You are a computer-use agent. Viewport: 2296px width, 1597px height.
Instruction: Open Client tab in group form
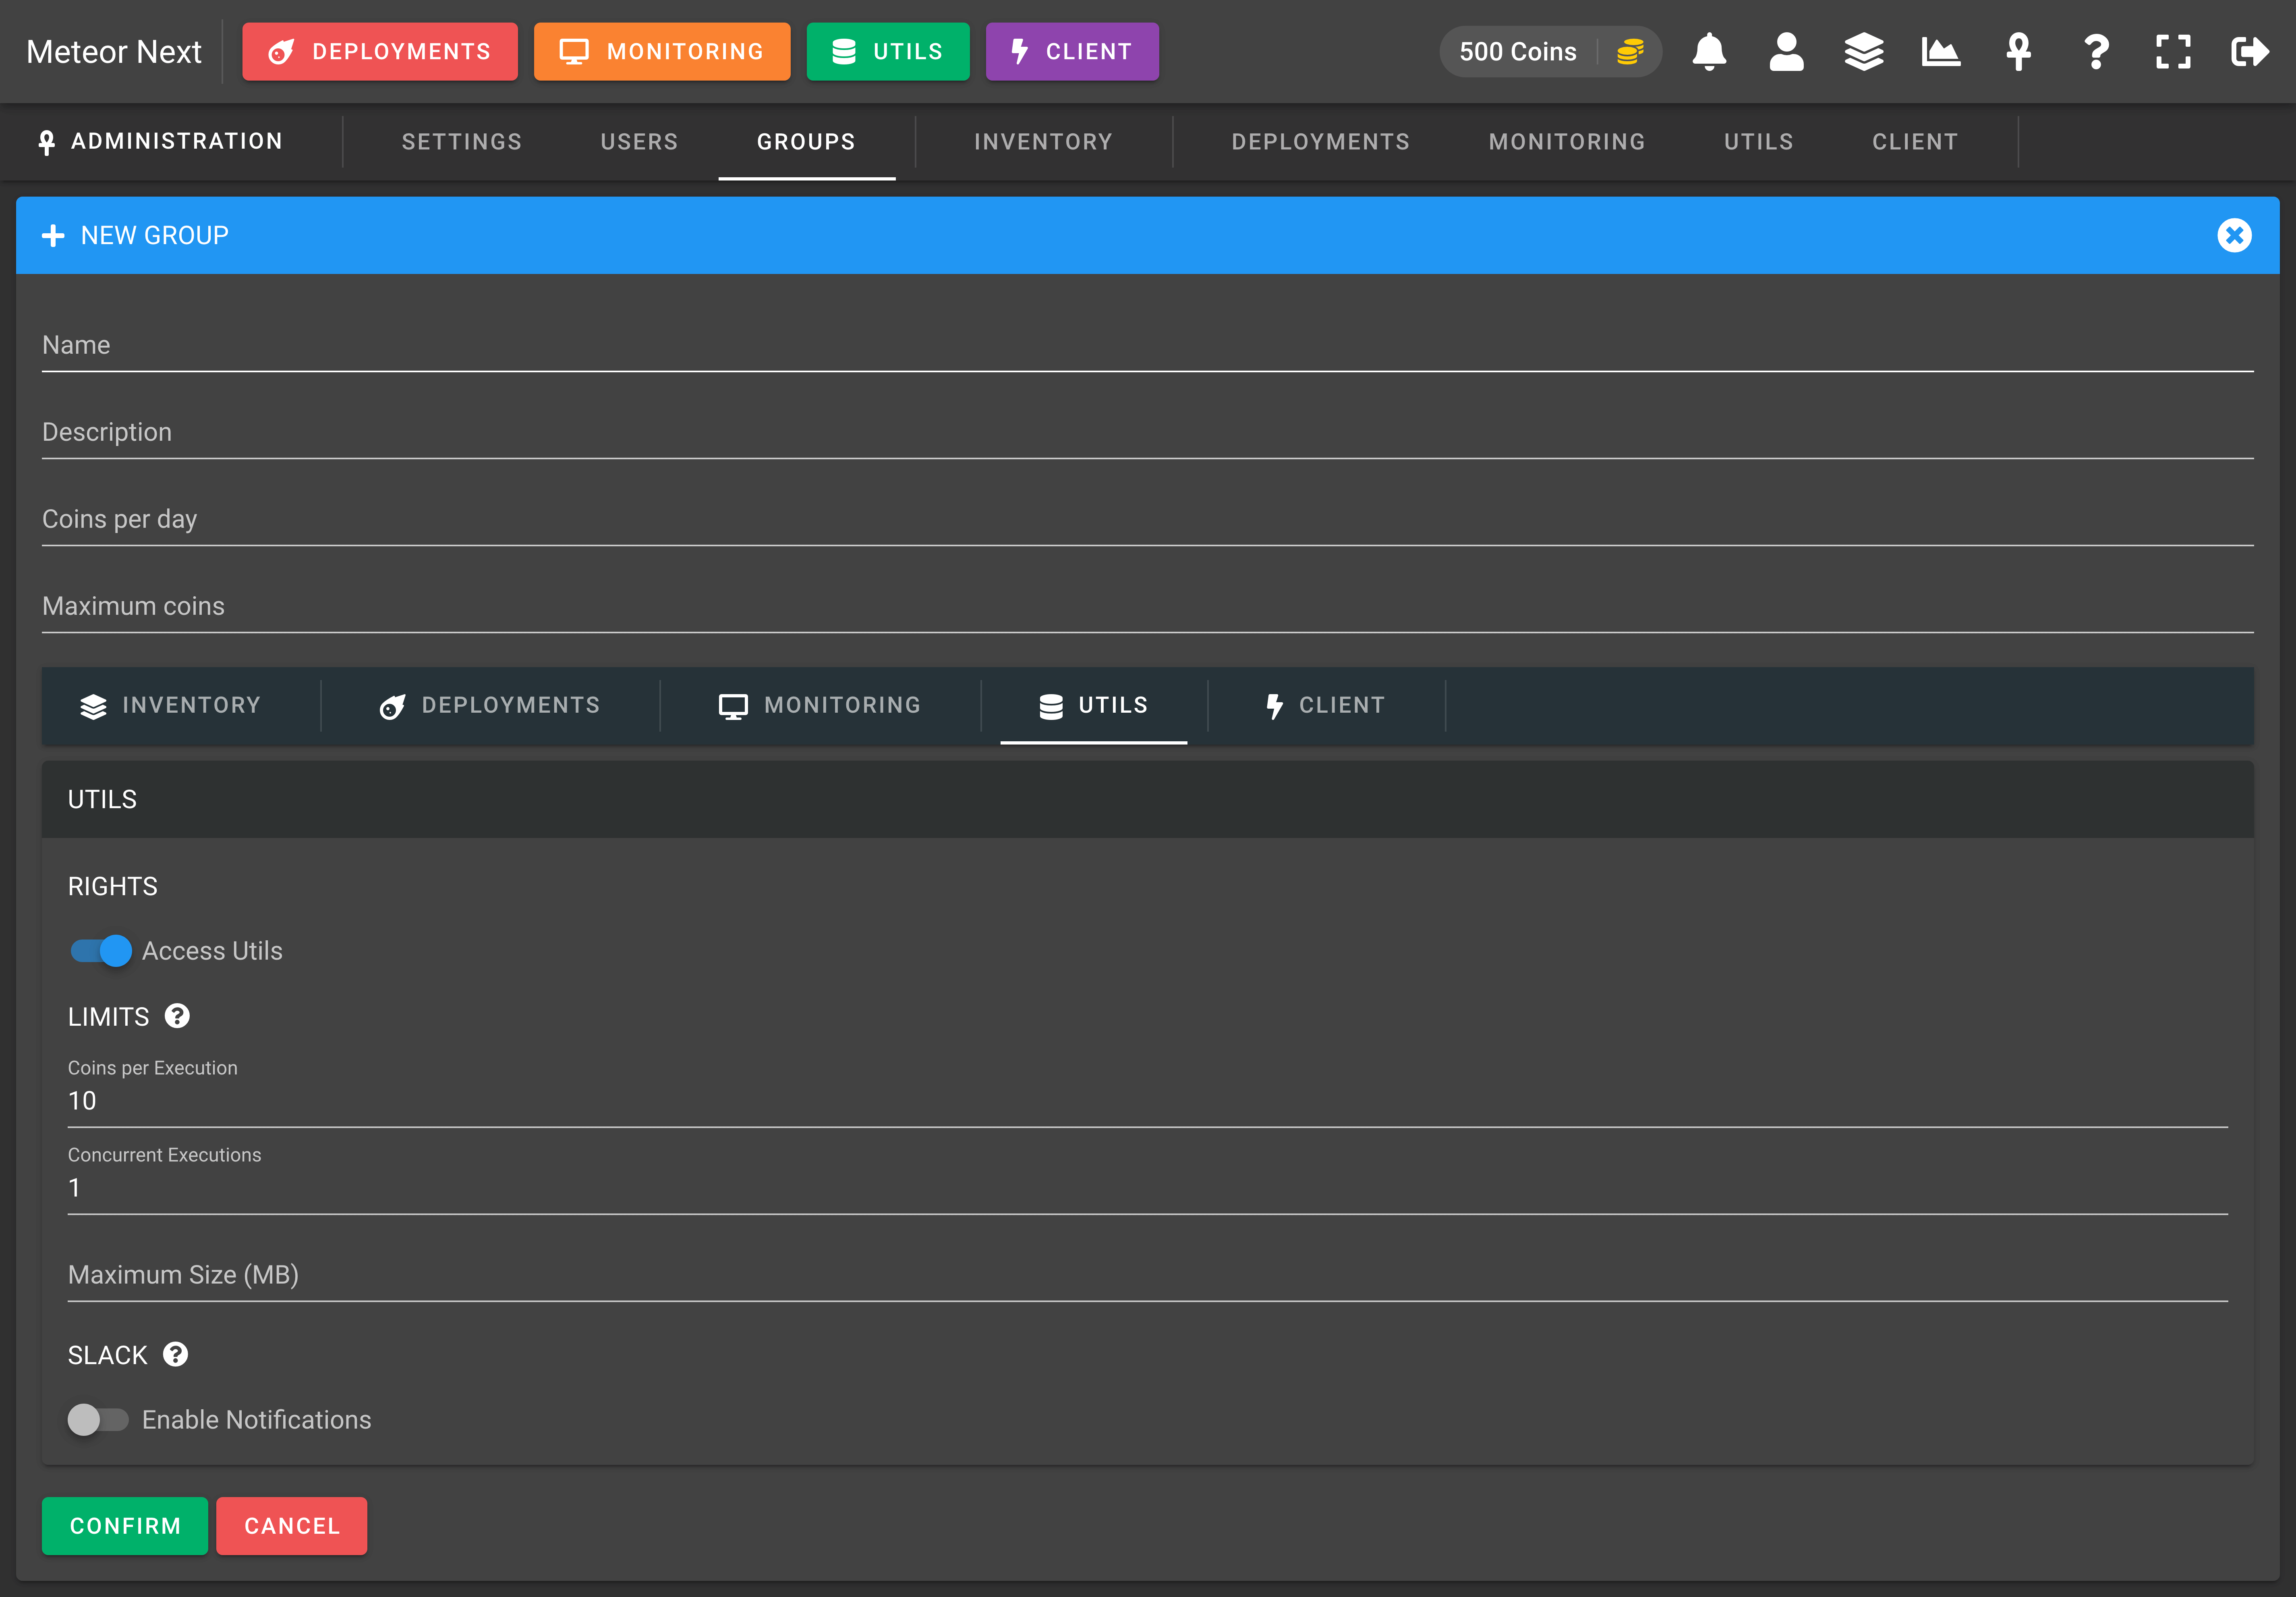coord(1326,706)
